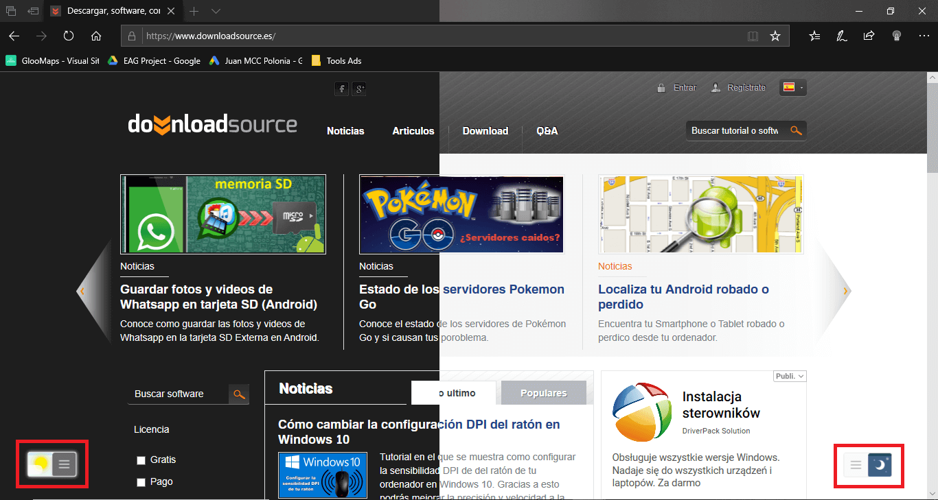Click the WhatsApp memoria SD thumbnail
The width and height of the screenshot is (938, 500).
(223, 214)
